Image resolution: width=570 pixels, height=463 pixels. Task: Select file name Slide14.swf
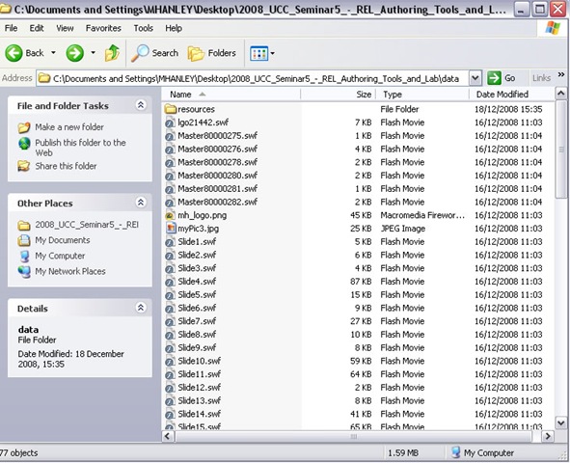pyautogui.click(x=200, y=414)
